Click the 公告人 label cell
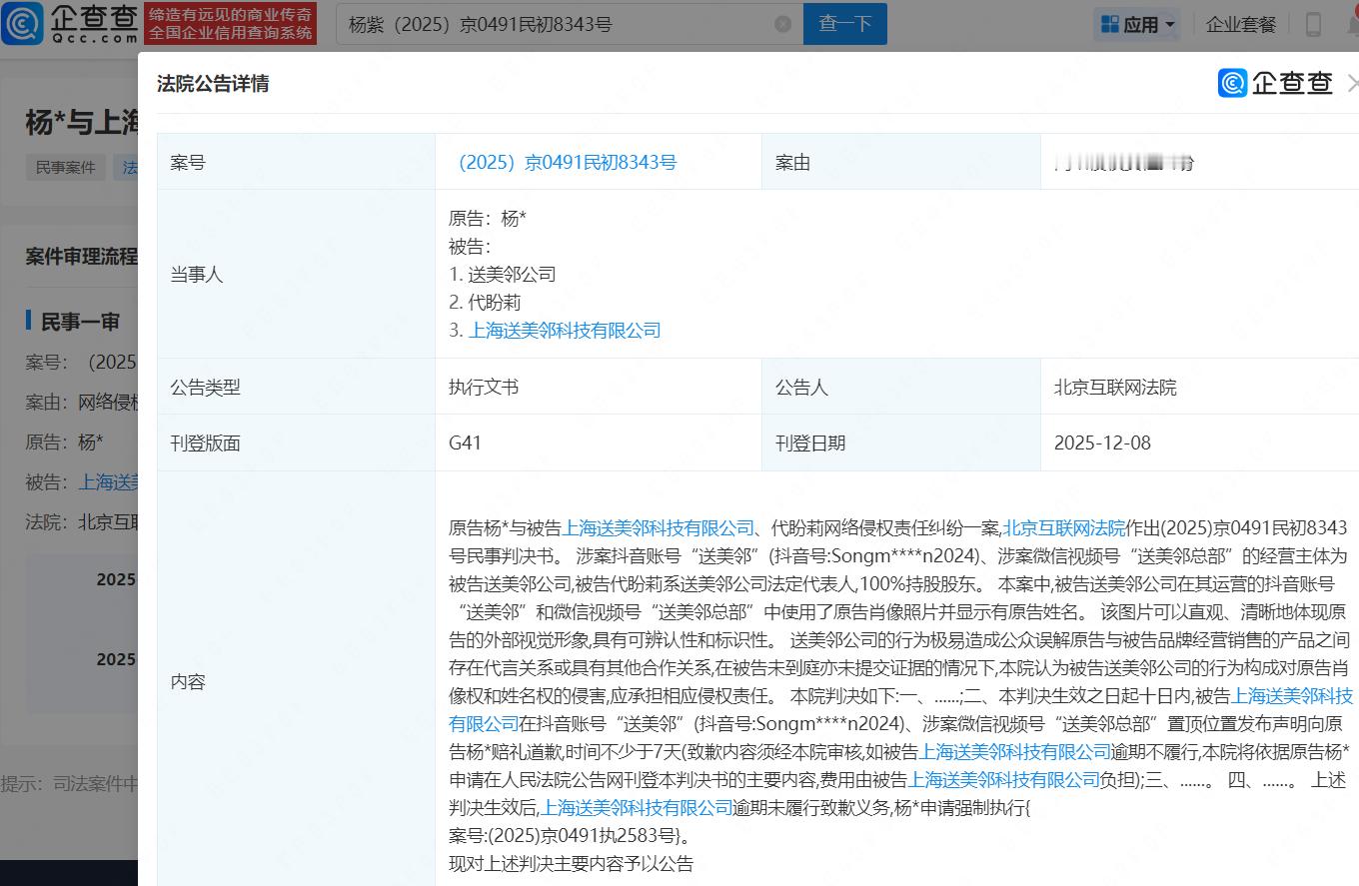 (901, 387)
